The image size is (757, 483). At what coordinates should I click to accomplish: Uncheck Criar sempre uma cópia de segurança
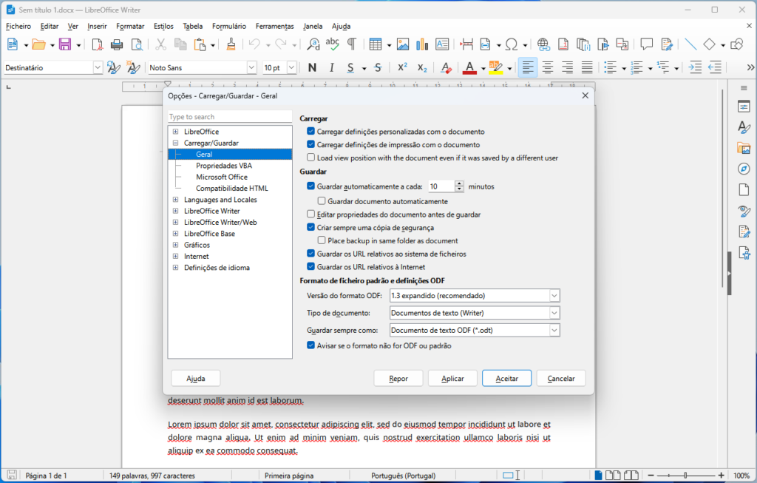point(311,228)
